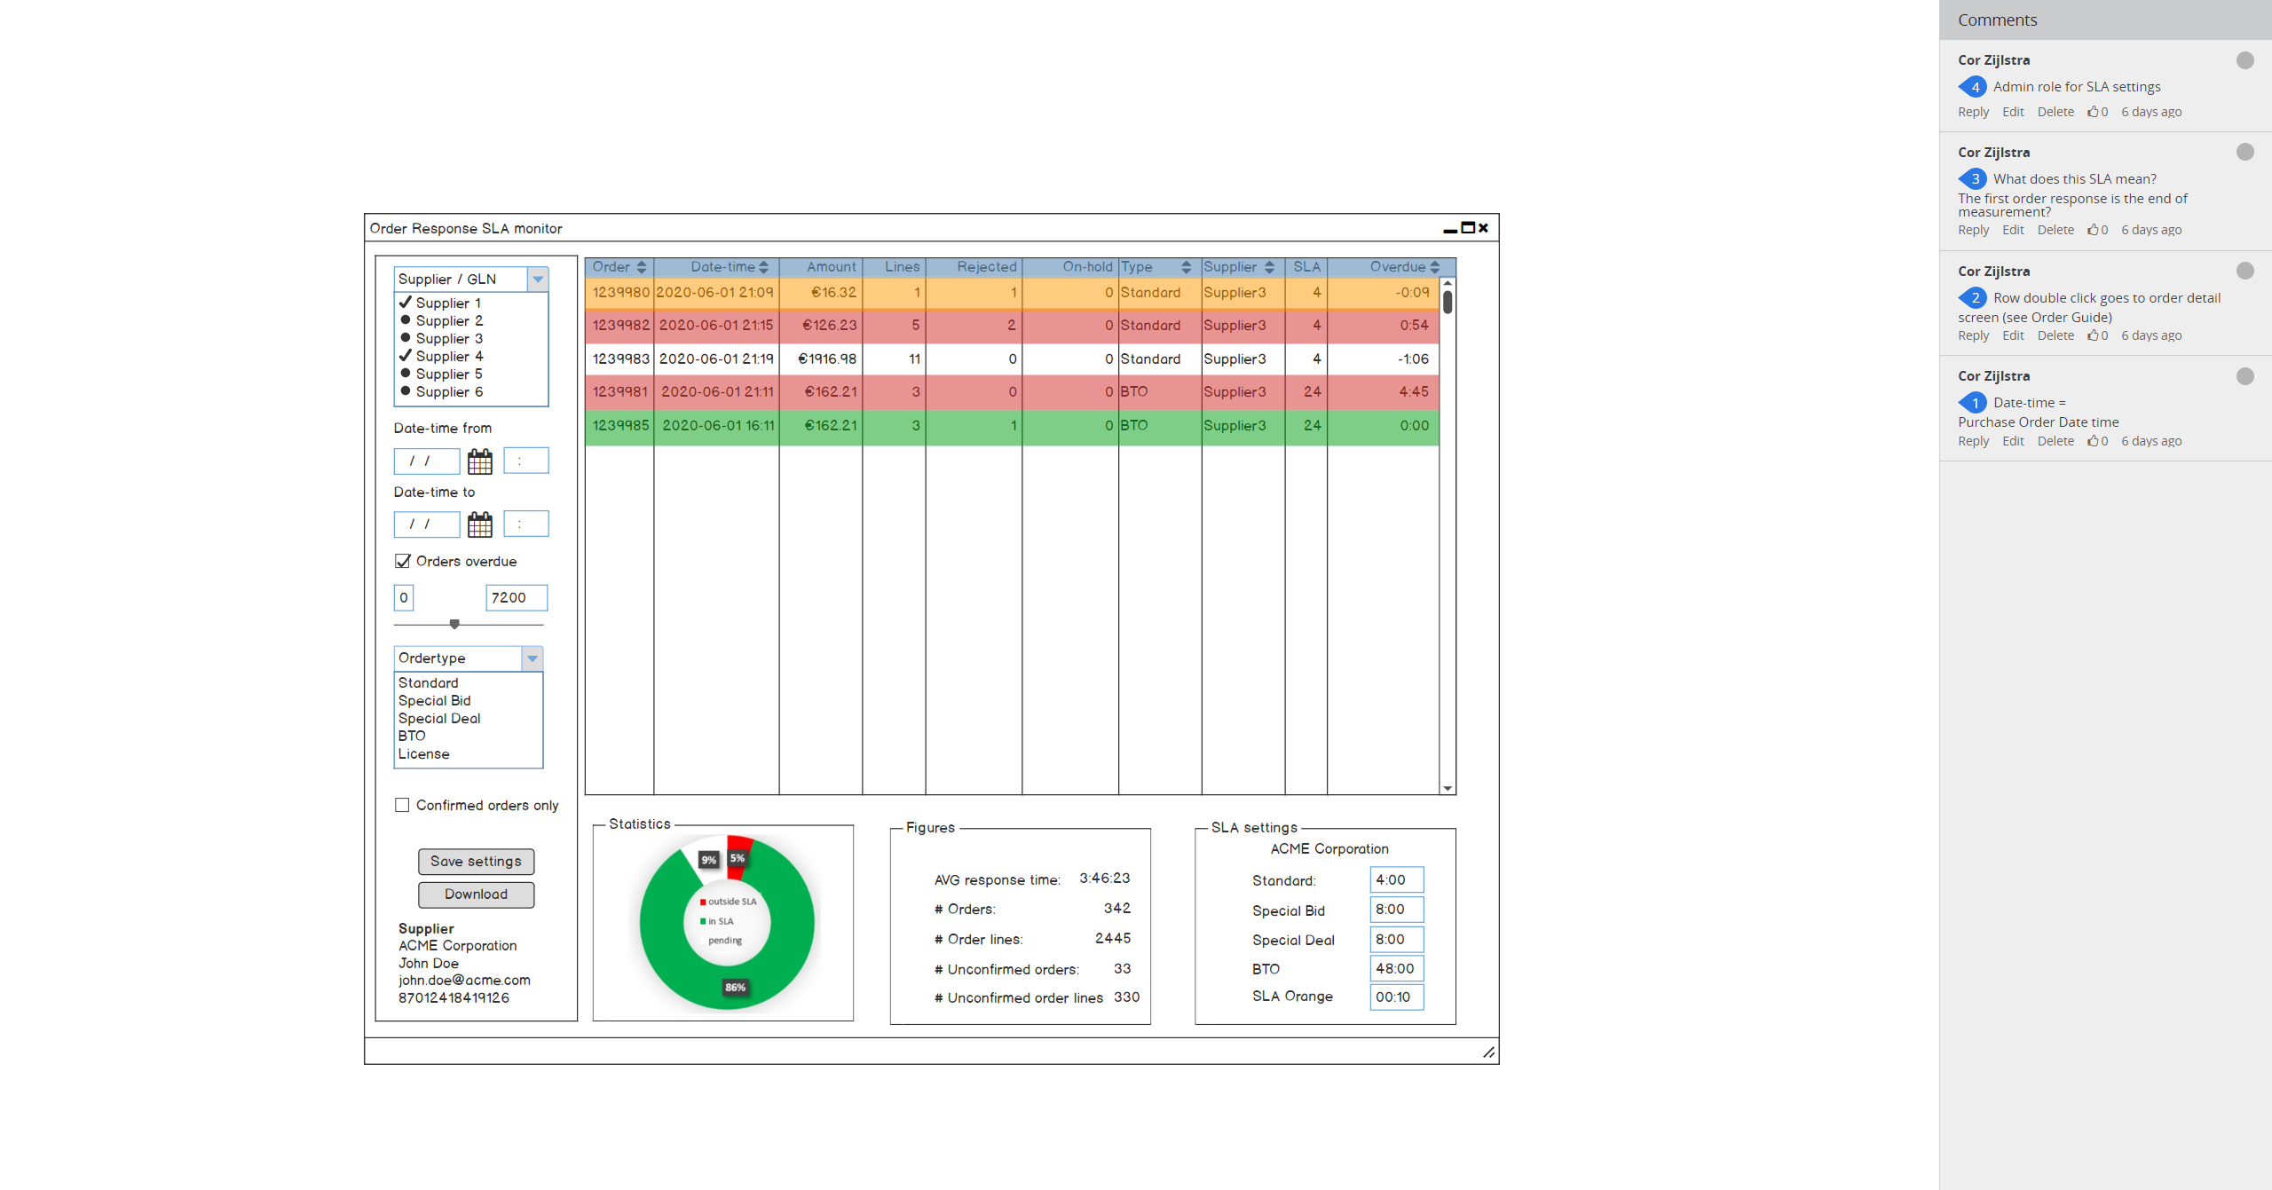Sort table by Date-time column arrows

pos(763,267)
